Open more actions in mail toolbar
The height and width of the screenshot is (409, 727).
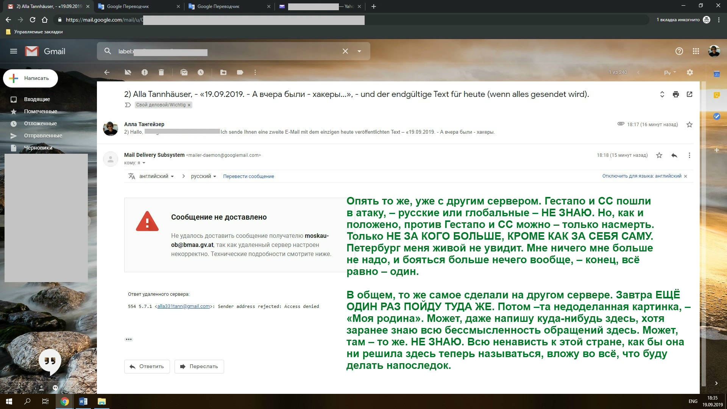click(x=255, y=72)
